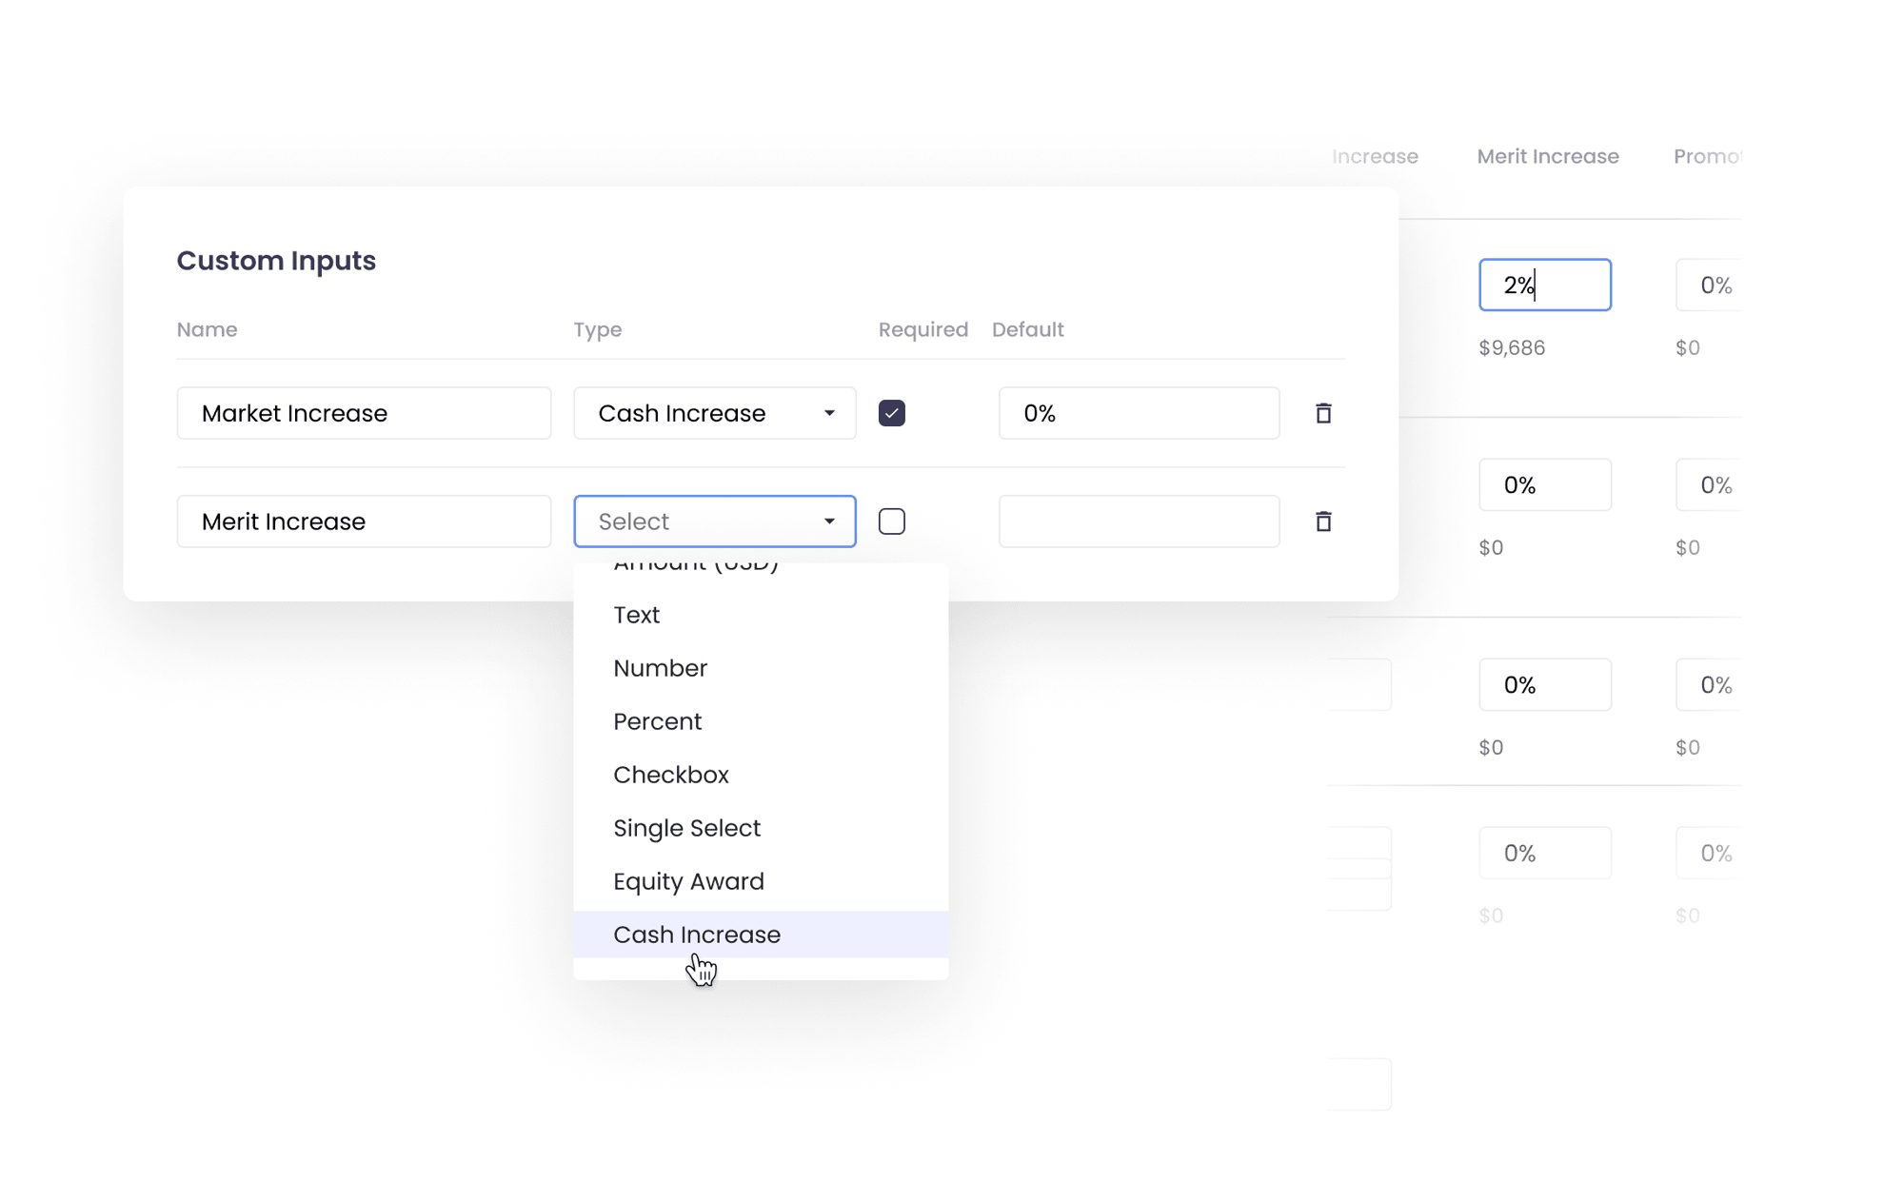Click the Merit Increase name field

pos(364,522)
